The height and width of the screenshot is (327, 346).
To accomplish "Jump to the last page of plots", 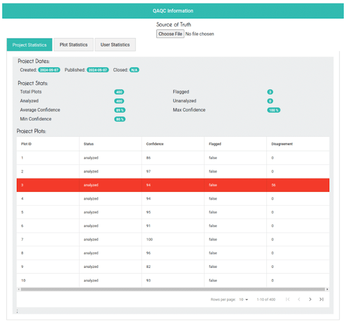I will click(321, 299).
